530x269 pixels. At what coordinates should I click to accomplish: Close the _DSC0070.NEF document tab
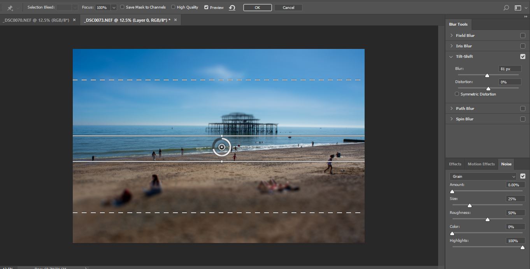[x=74, y=20]
